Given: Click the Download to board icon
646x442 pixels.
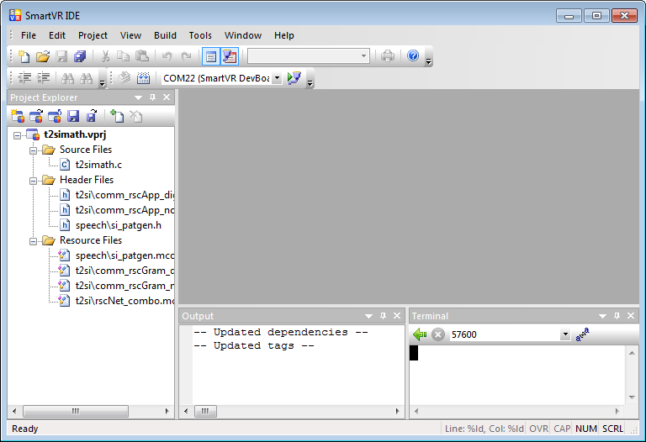Looking at the screenshot, I should click(294, 78).
